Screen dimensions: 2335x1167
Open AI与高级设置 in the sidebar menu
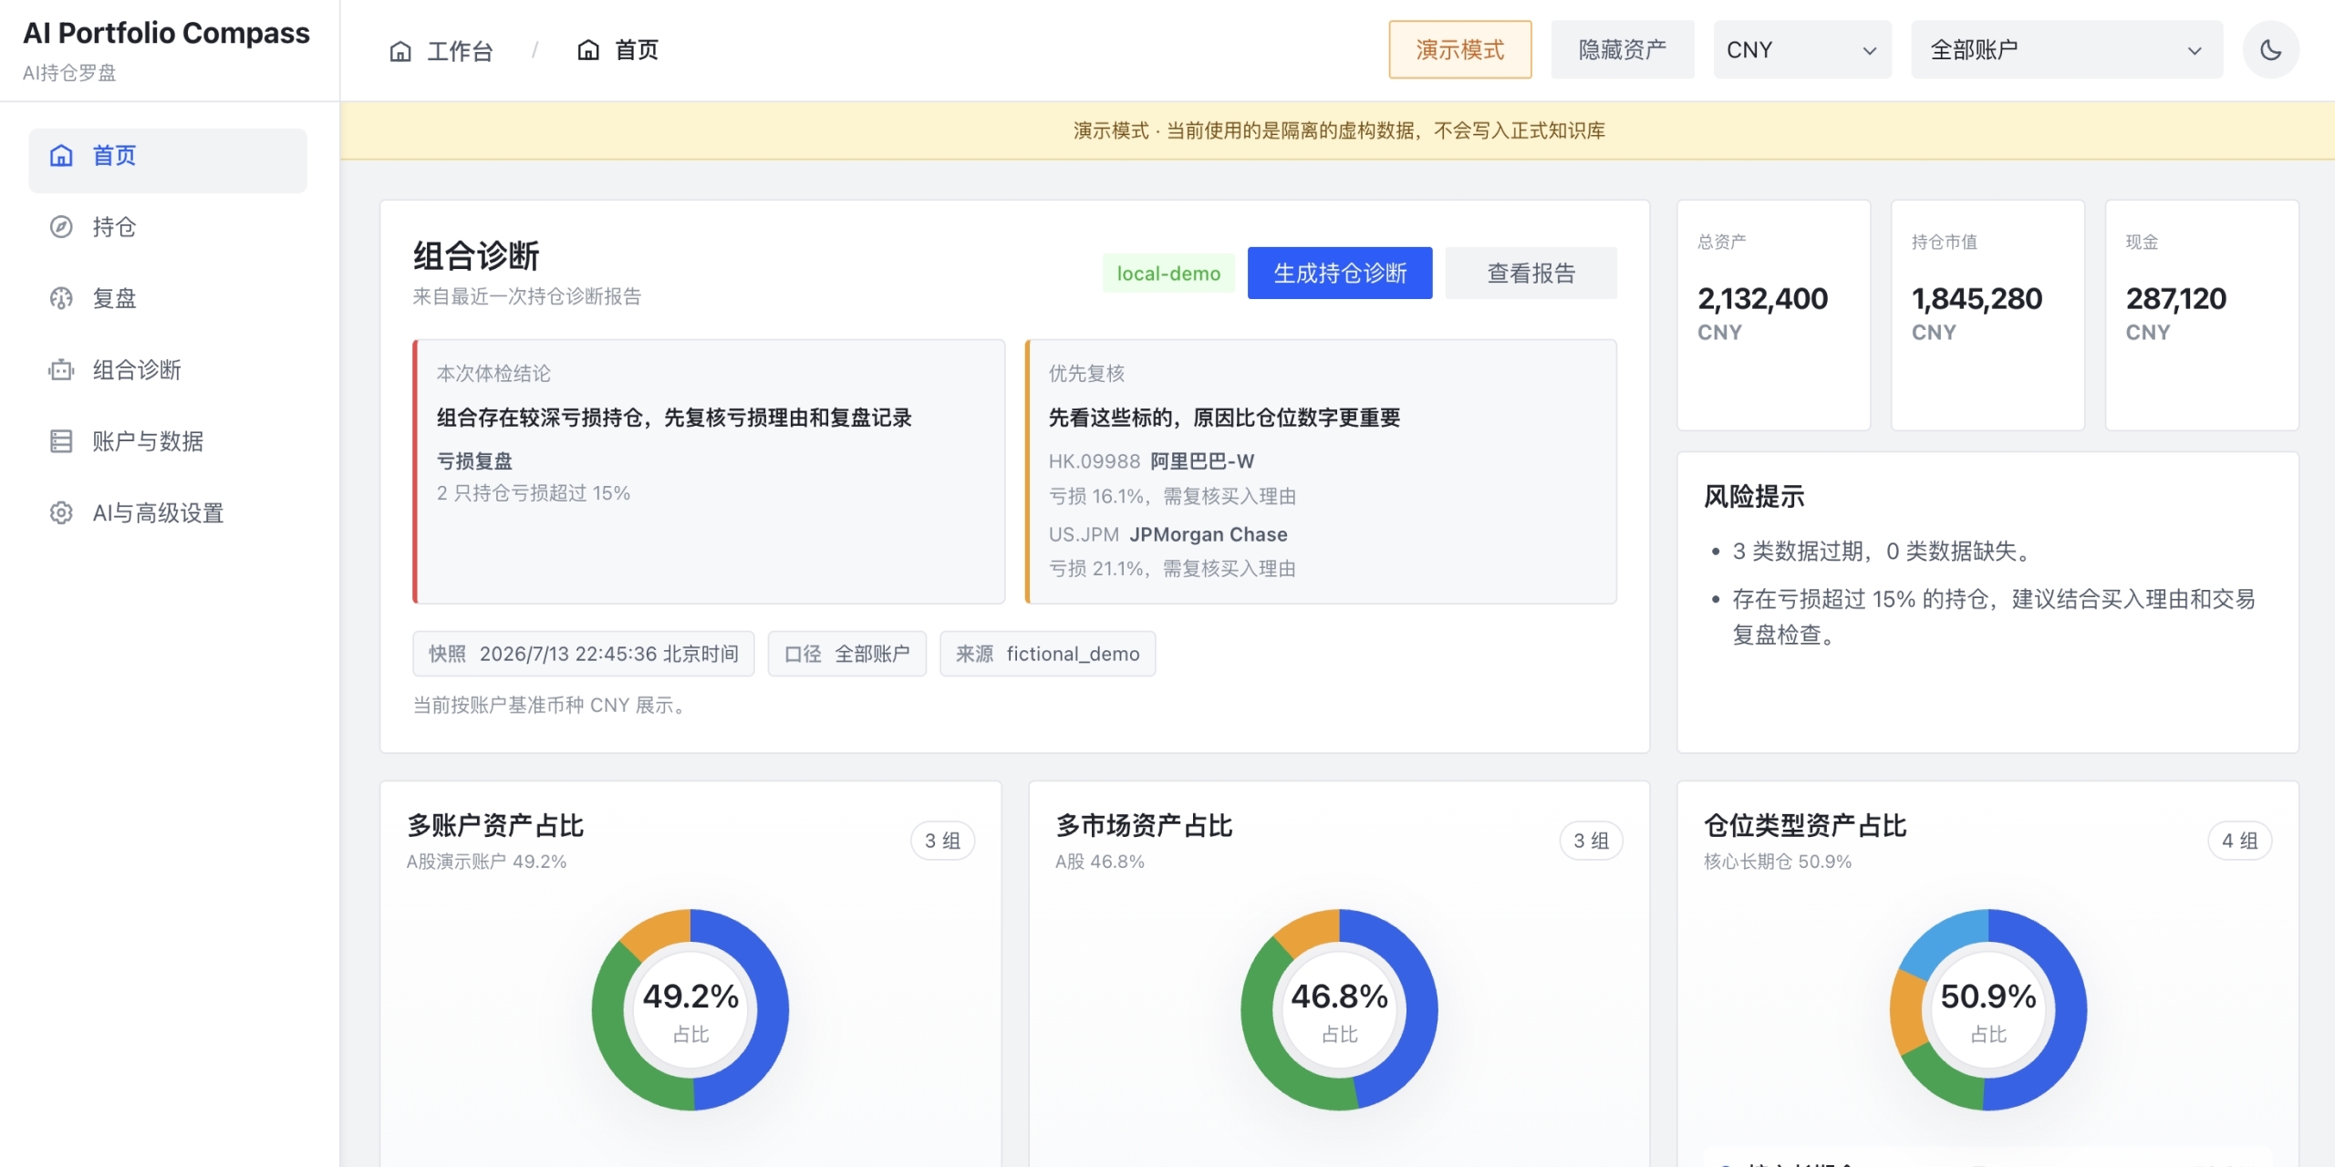coord(168,513)
